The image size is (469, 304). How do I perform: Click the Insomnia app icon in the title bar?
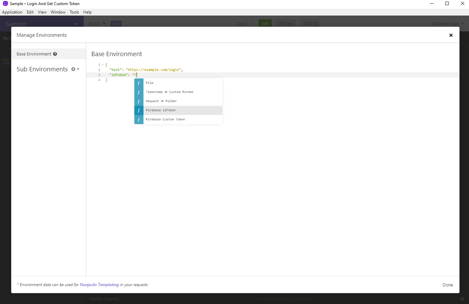click(5, 4)
